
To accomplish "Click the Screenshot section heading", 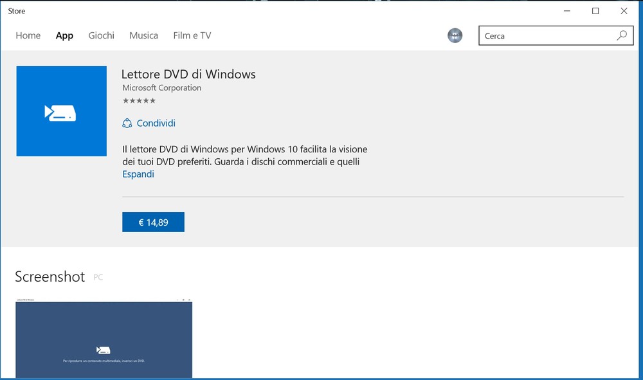I will [50, 276].
